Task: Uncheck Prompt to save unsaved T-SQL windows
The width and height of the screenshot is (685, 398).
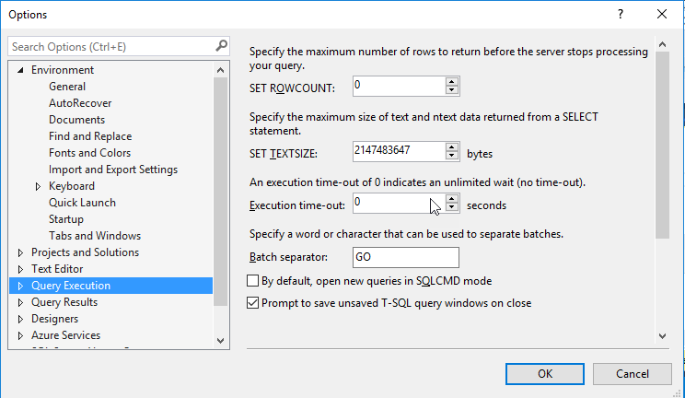Action: click(254, 302)
